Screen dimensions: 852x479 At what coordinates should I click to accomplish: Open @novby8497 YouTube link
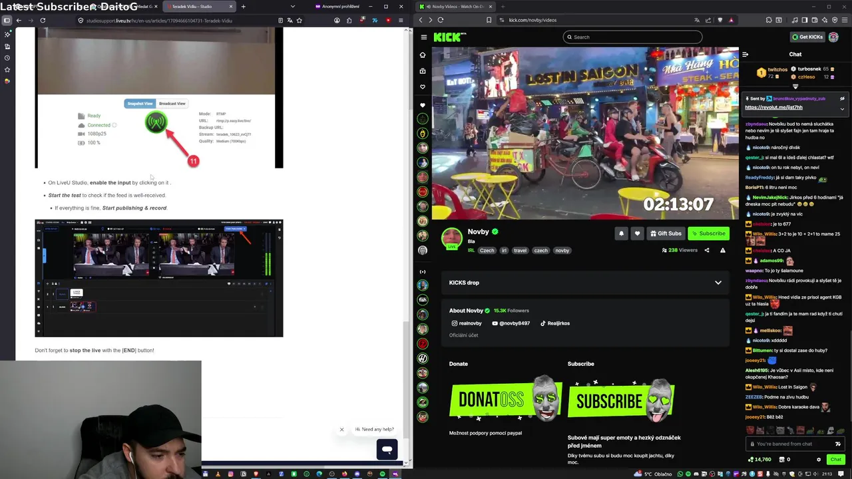511,323
